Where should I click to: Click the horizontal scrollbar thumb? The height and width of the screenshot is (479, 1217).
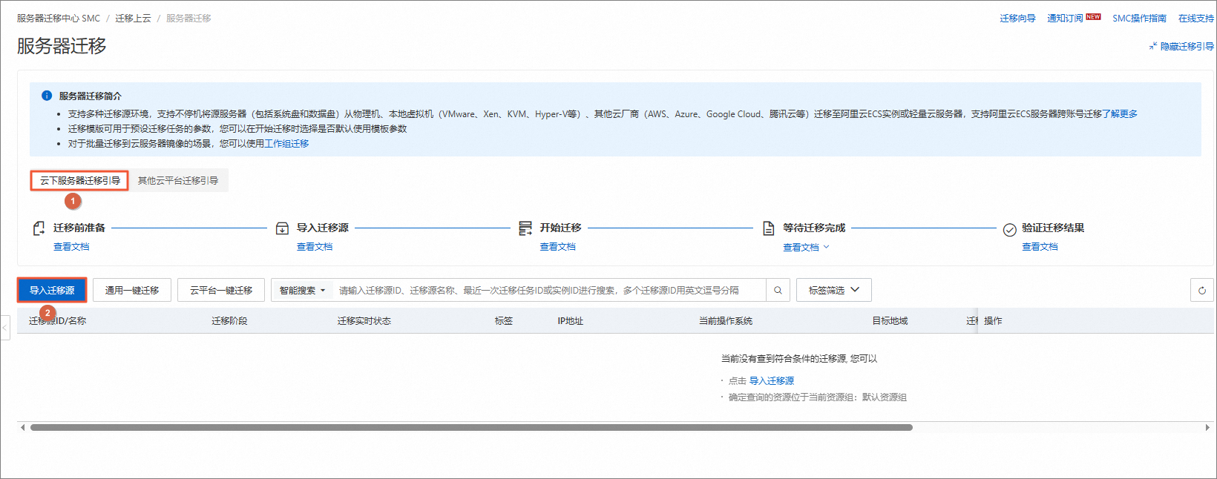pos(471,427)
